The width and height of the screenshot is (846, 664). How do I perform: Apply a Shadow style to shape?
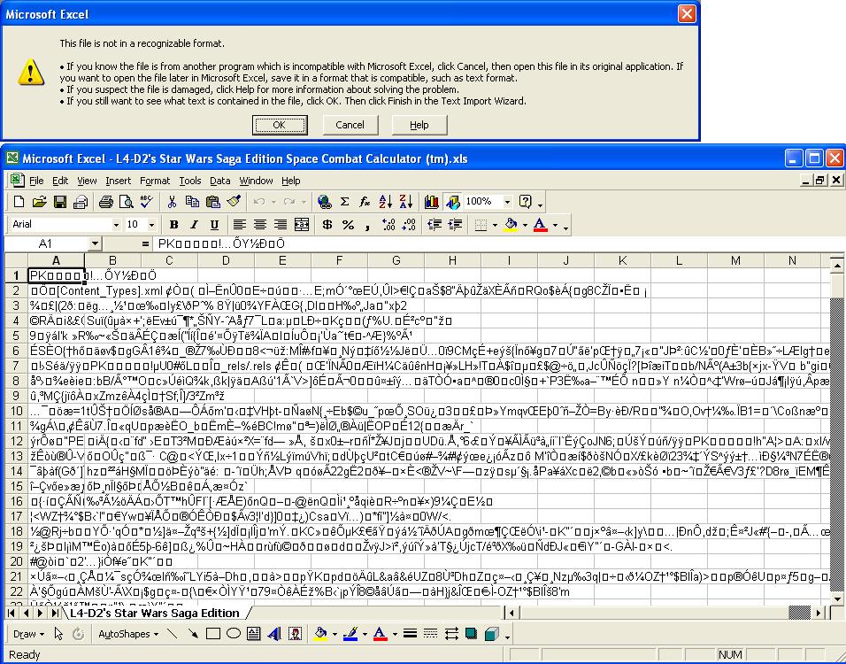point(471,634)
